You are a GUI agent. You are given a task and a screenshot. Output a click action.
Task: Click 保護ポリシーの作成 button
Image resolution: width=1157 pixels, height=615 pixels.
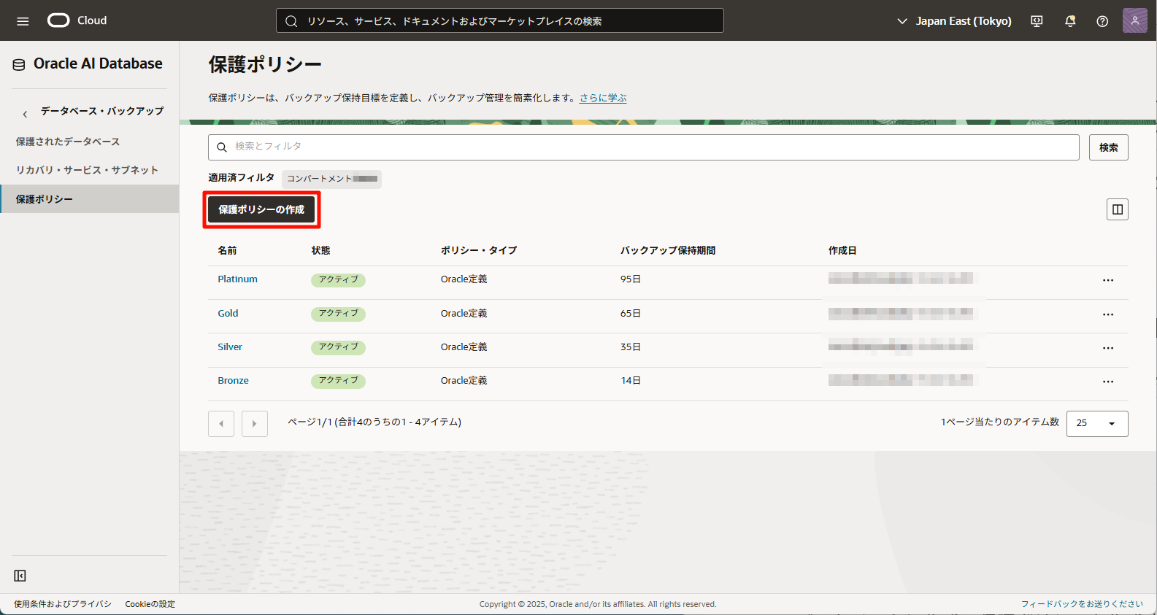pyautogui.click(x=261, y=209)
